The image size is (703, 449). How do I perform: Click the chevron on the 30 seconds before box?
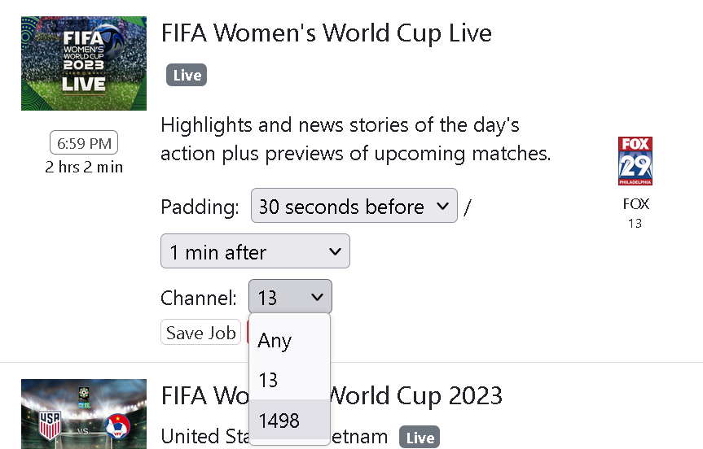click(x=442, y=206)
